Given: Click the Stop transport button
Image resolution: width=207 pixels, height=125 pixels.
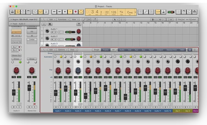Looking at the screenshot, I should coord(65,12).
